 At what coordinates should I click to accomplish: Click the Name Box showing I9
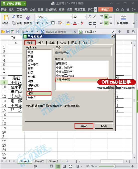pyautogui.click(x=13, y=38)
